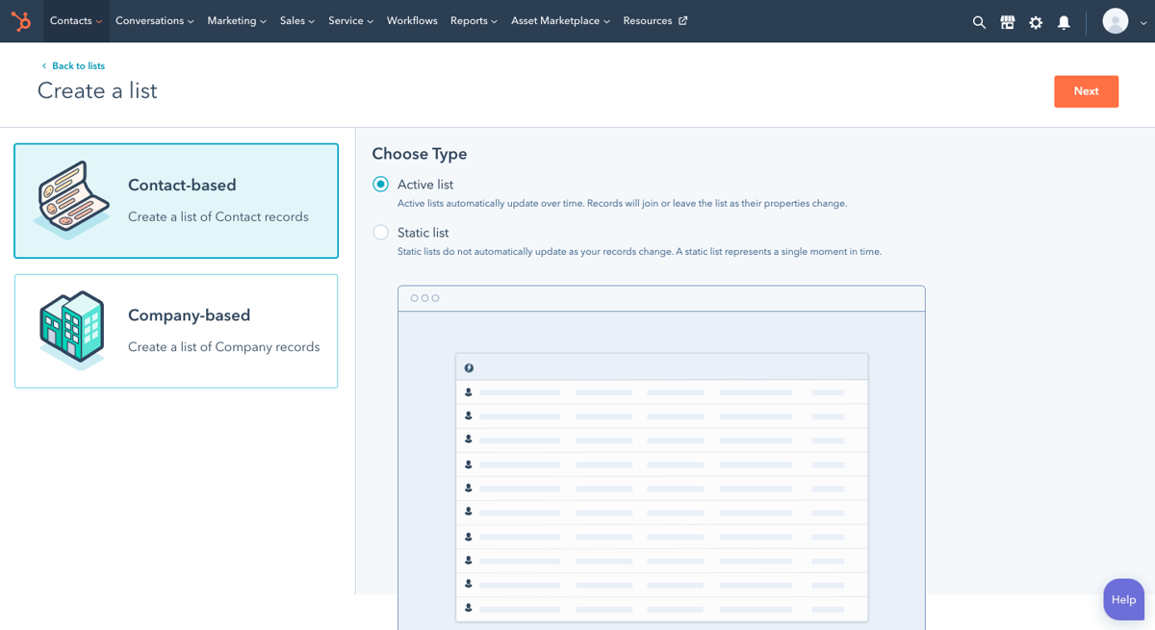Expand the Sales menu
The image size is (1155, 630).
(x=297, y=21)
